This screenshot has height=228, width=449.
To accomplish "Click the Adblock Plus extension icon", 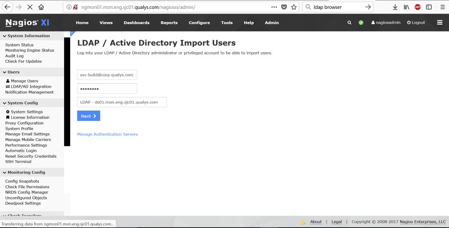I will 418,7.
